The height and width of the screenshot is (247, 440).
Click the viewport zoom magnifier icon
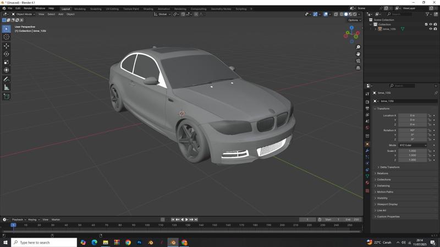click(358, 47)
